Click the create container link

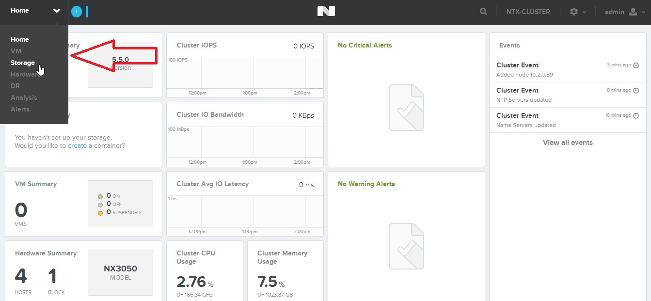77,145
